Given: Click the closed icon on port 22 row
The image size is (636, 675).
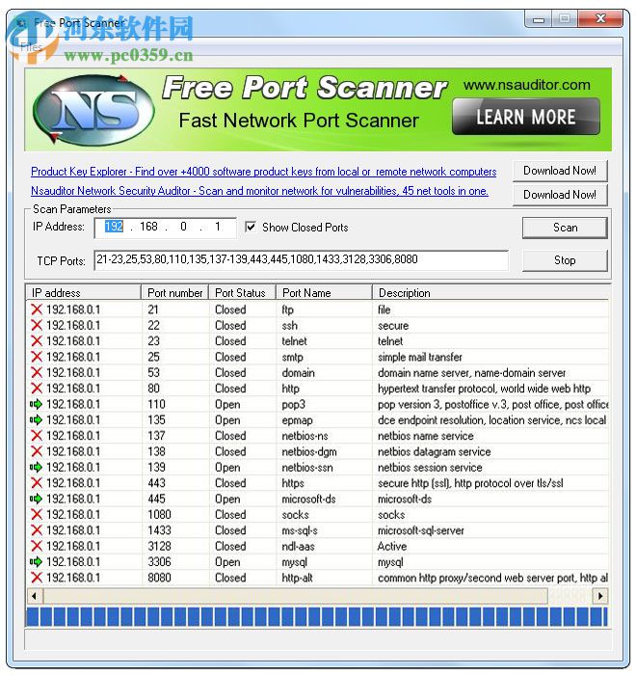Looking at the screenshot, I should (x=37, y=326).
